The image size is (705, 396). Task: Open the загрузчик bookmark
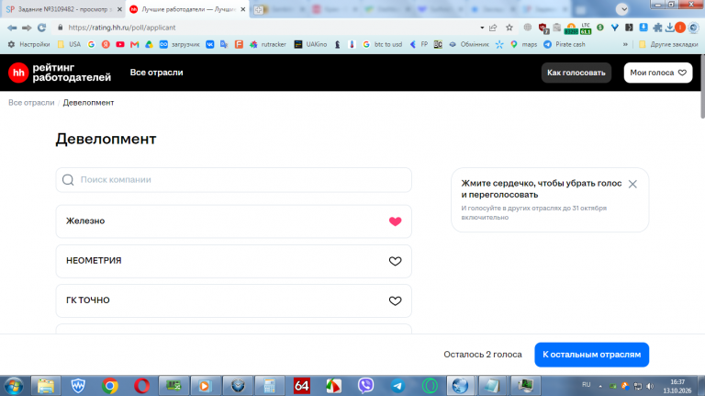click(x=179, y=44)
